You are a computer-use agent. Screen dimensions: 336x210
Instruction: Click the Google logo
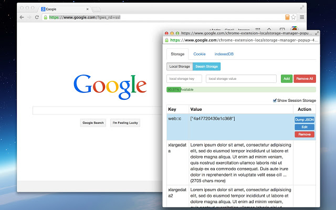110,87
